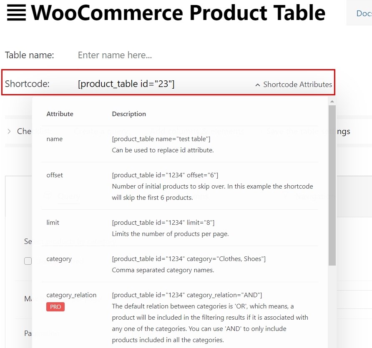This screenshot has height=348, width=372.
Task: Click the PRO badge under category_relation
Action: click(x=55, y=307)
